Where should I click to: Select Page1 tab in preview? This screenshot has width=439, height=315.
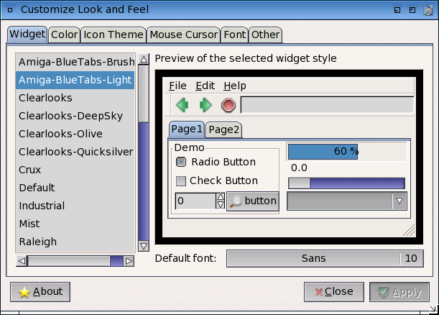(x=187, y=129)
